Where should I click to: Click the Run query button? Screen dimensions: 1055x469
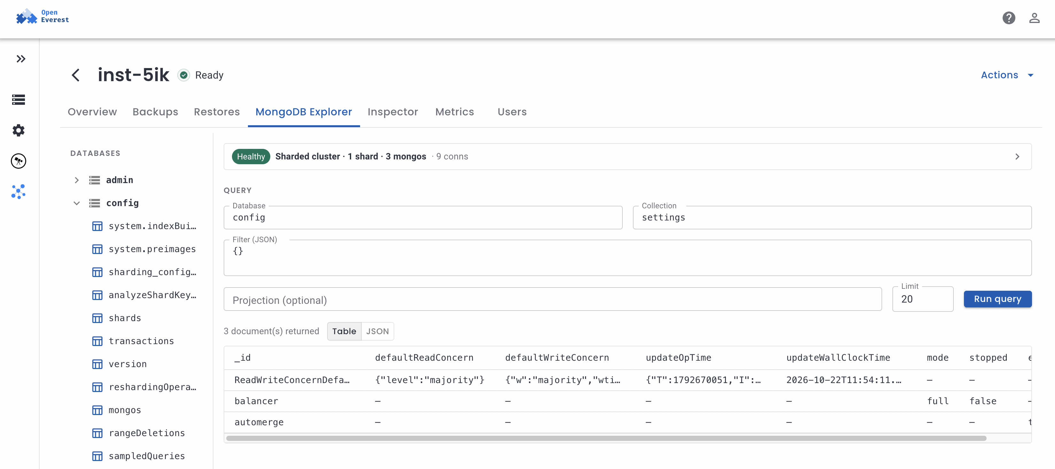(x=997, y=299)
